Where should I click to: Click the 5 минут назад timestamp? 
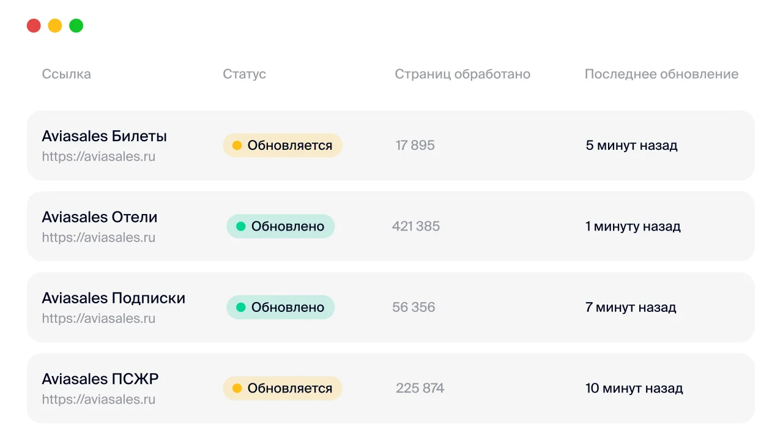631,146
